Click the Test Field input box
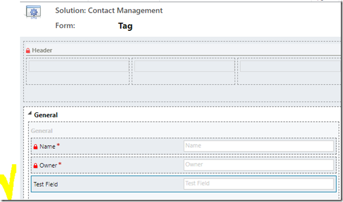 (x=259, y=184)
